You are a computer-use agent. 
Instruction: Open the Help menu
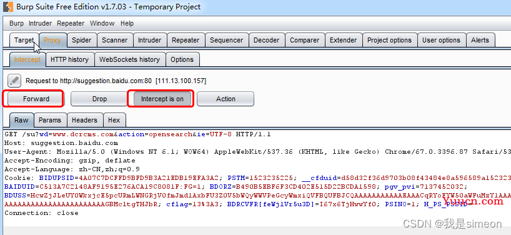click(x=127, y=23)
